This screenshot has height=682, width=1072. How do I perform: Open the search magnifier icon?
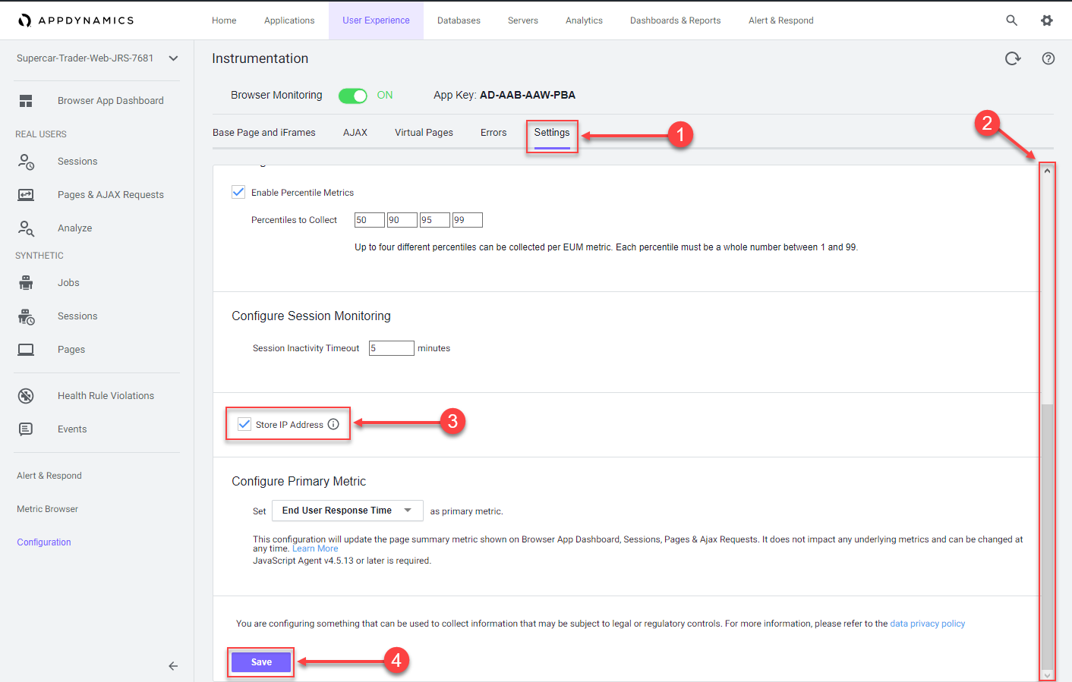tap(1011, 20)
